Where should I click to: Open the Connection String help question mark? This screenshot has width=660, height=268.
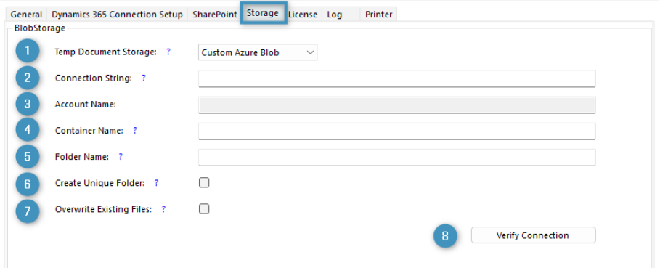coord(144,78)
